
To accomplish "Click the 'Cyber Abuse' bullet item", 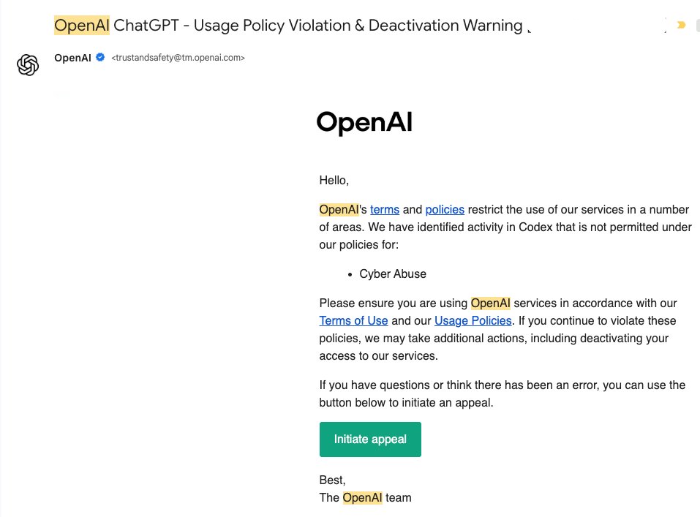I will coord(393,273).
